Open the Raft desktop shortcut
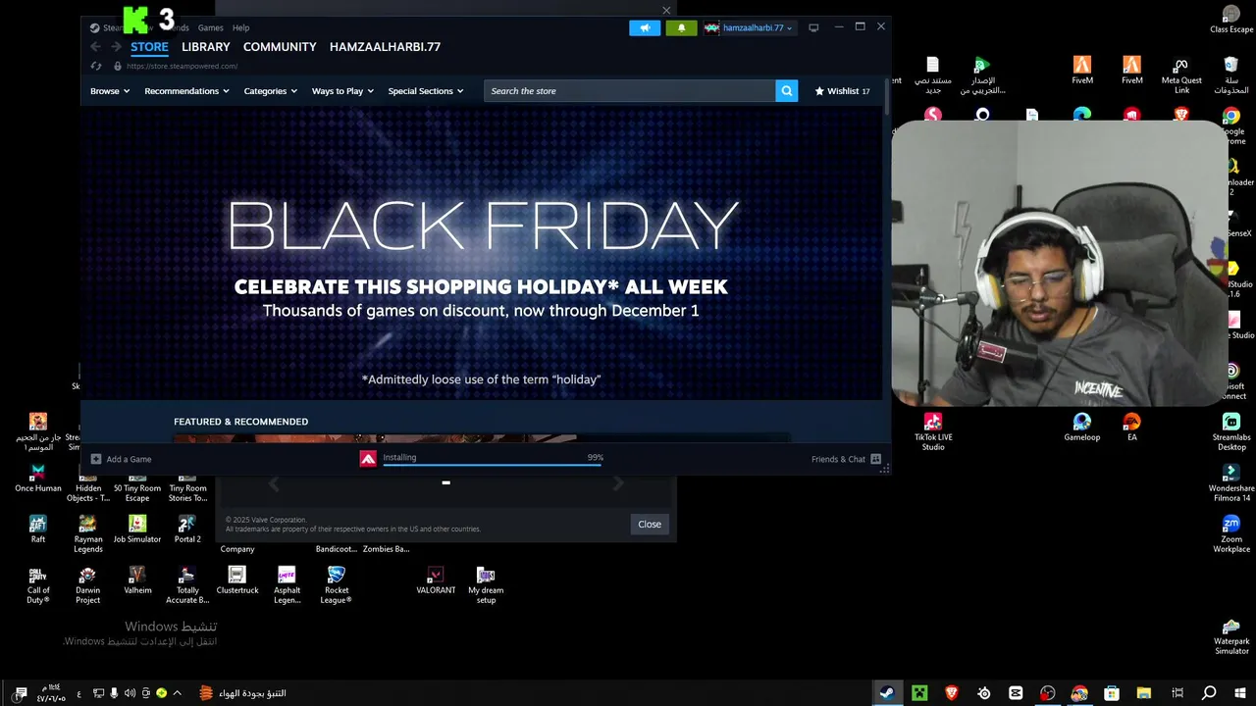The height and width of the screenshot is (706, 1256). click(x=38, y=529)
